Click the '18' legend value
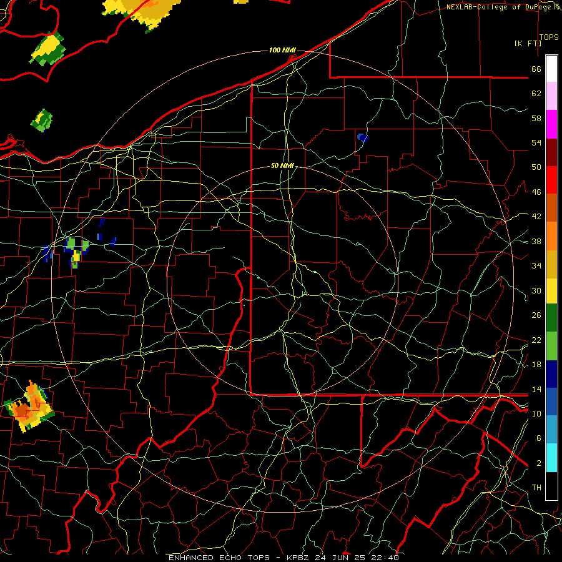562x562 pixels. 536,364
